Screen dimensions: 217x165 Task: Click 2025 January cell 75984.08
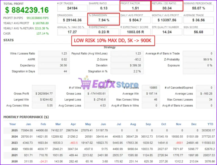(27, 130)
